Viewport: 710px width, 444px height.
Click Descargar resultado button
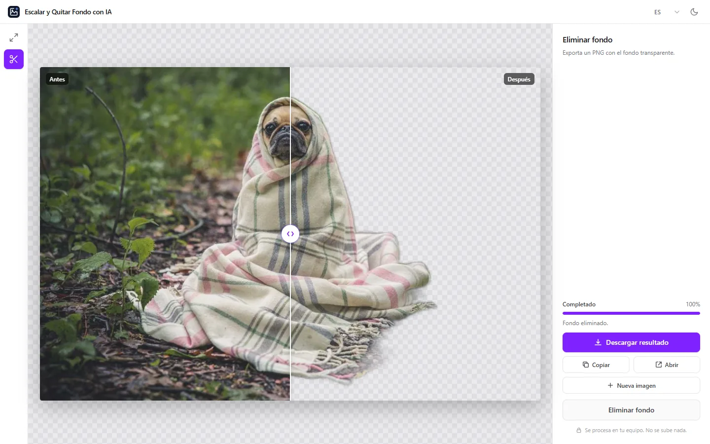631,342
